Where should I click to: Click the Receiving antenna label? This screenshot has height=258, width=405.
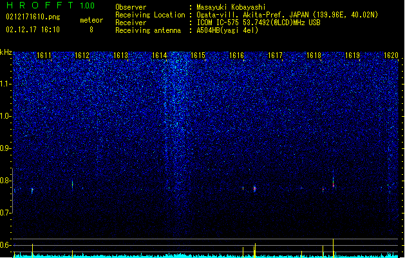(x=148, y=30)
